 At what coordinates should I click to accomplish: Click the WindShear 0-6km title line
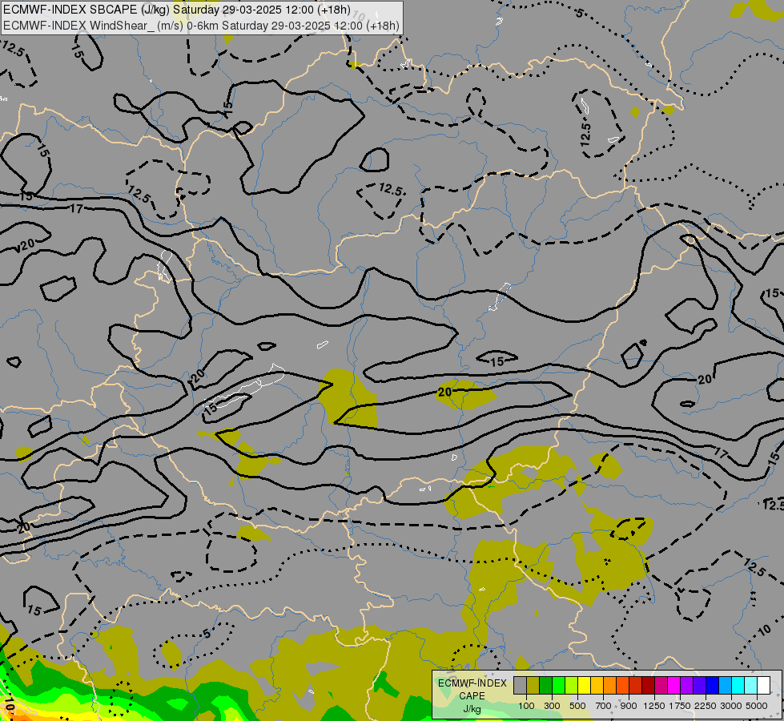click(201, 26)
